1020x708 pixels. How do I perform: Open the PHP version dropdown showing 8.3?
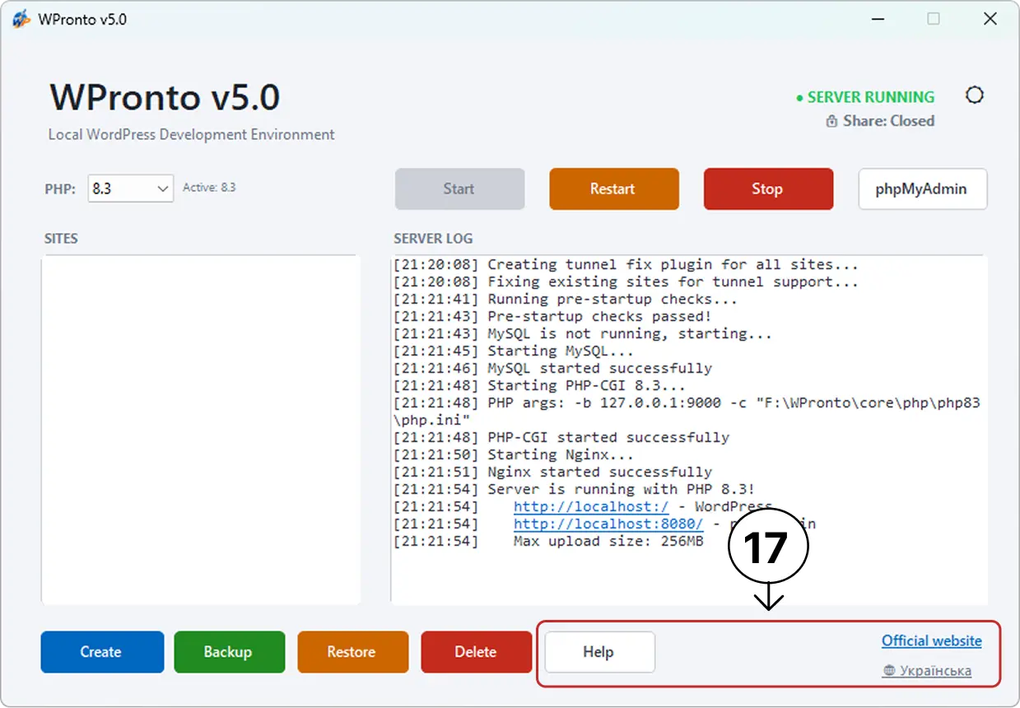[130, 189]
